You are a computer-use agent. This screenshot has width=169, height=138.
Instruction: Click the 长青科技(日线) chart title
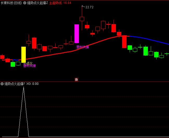coord(11,3)
